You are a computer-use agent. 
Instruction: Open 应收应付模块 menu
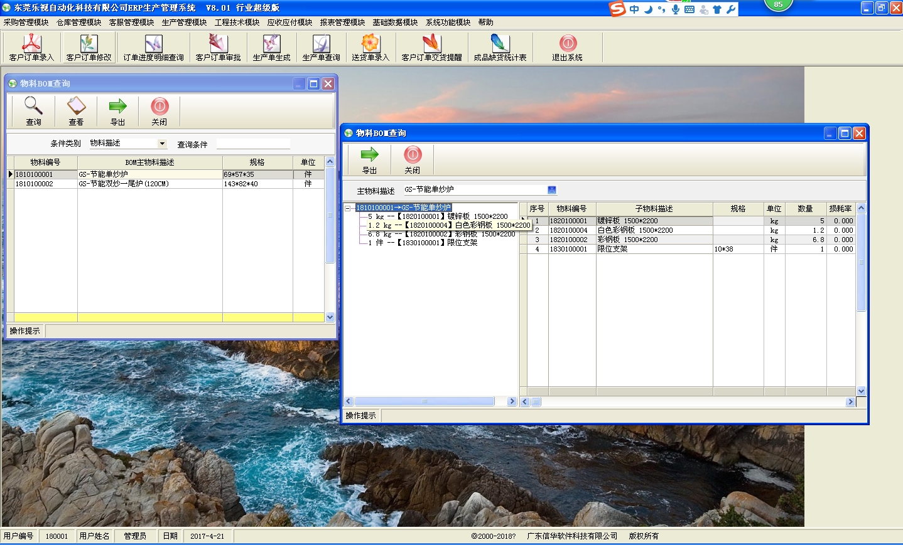pos(289,22)
